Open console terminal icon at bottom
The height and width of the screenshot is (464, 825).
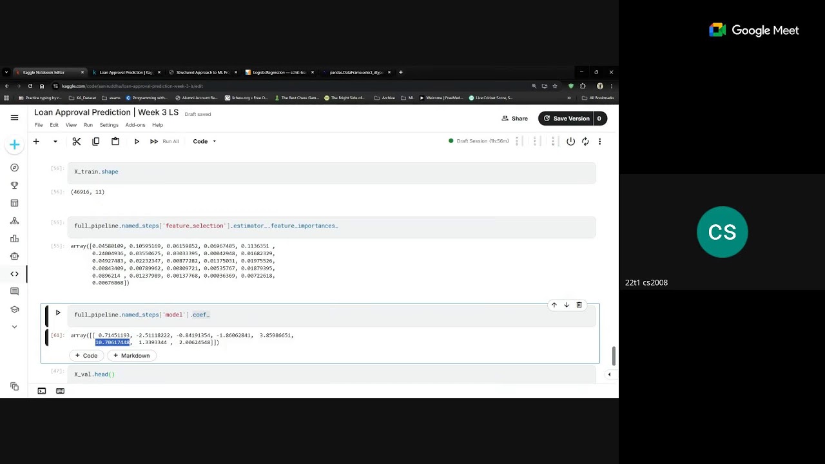(x=41, y=391)
